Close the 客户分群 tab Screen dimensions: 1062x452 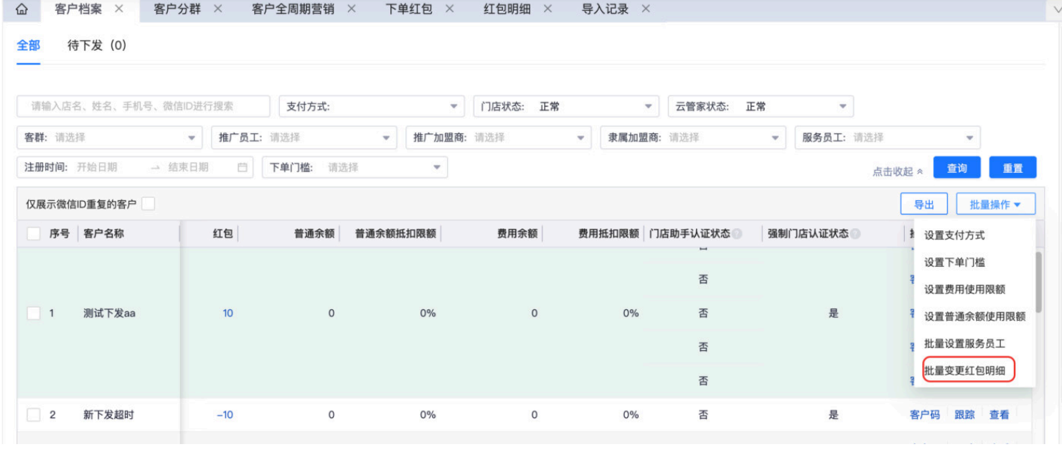coord(217,9)
